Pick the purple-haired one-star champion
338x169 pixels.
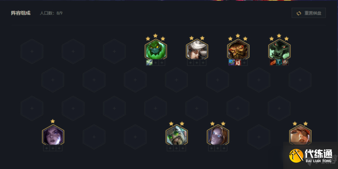coord(53,135)
